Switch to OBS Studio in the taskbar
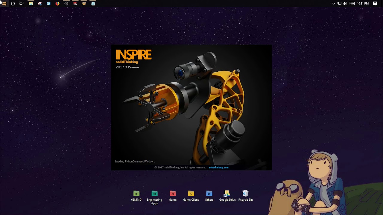The width and height of the screenshot is (383, 215). 66,4
